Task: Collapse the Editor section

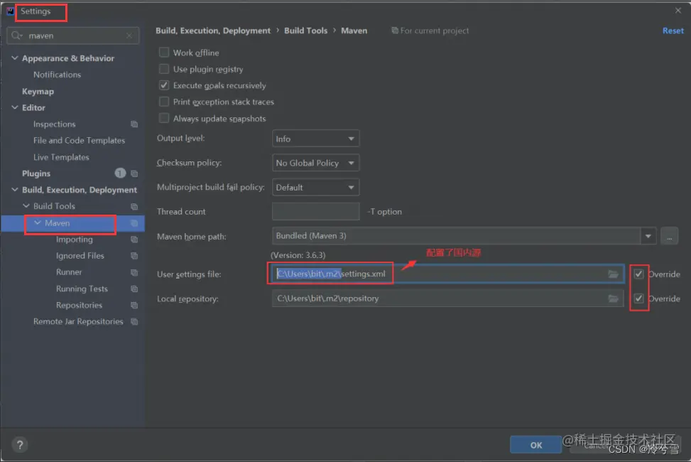Action: (x=14, y=107)
